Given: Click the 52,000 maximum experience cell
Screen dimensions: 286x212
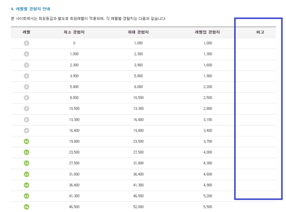Looking at the screenshot, I should (138, 207).
